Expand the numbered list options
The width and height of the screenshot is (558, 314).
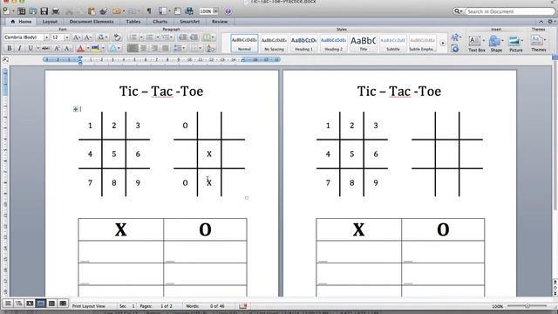(x=158, y=37)
